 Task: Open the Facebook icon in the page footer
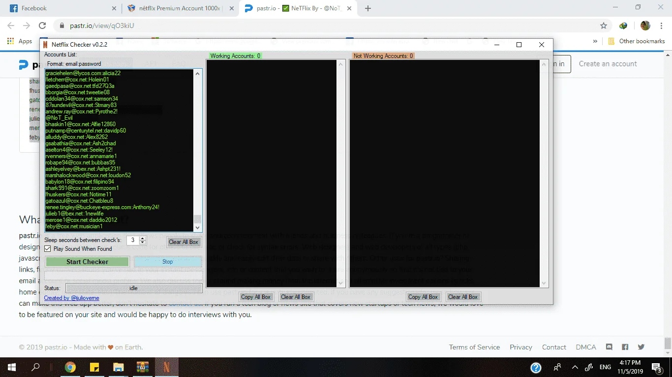tap(625, 347)
